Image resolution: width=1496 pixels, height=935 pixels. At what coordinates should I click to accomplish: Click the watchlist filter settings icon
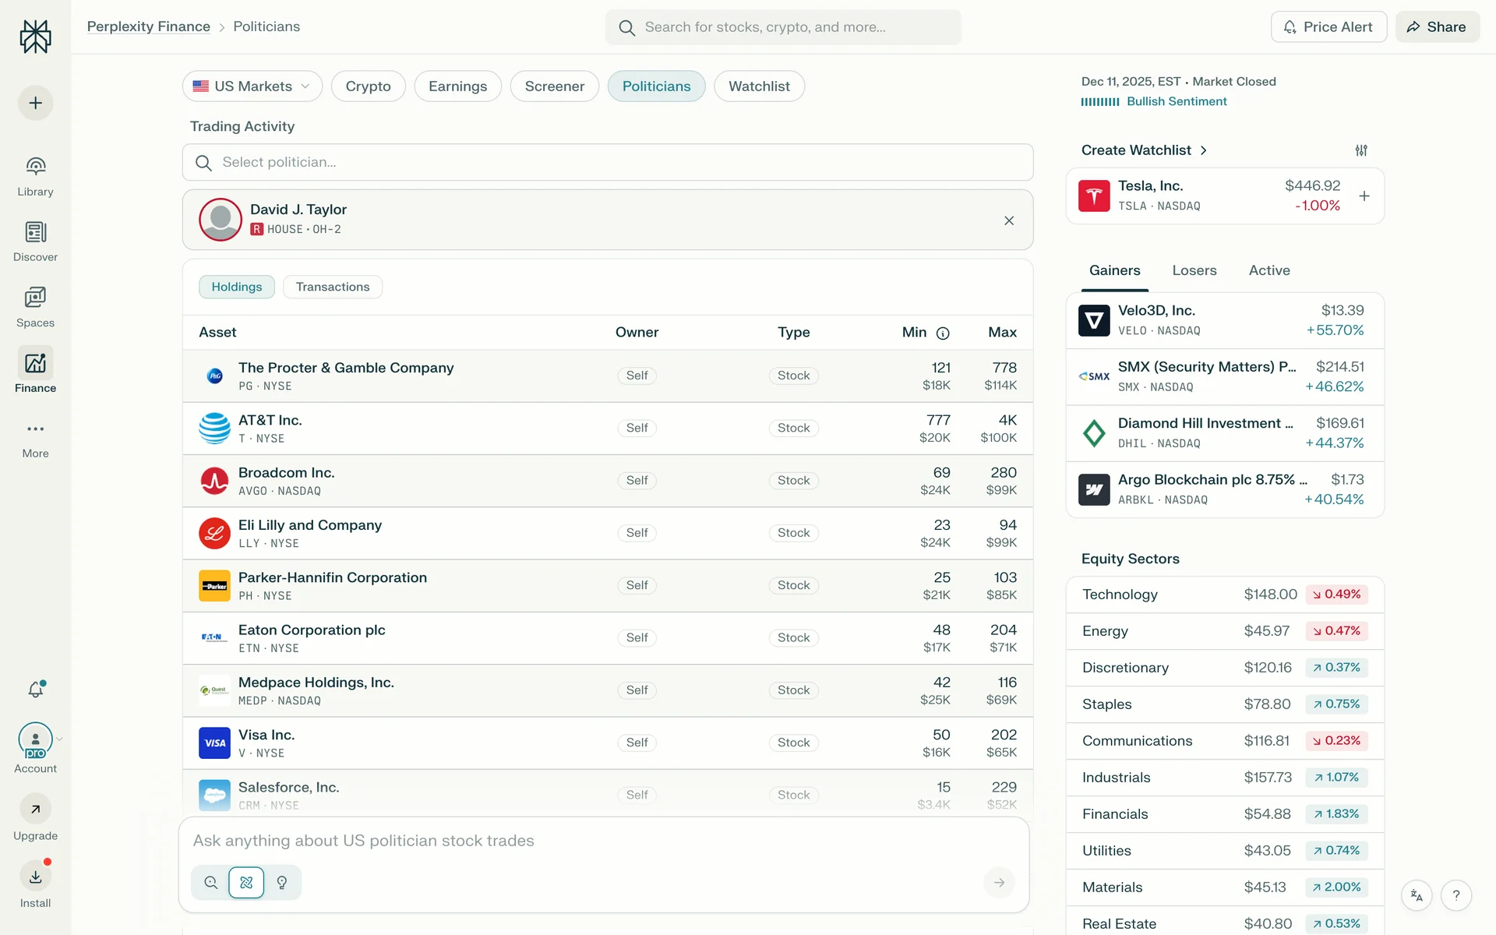tap(1361, 150)
